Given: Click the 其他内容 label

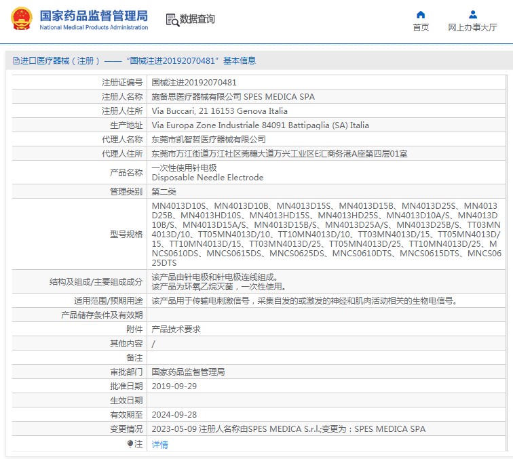Looking at the screenshot, I should (126, 344).
